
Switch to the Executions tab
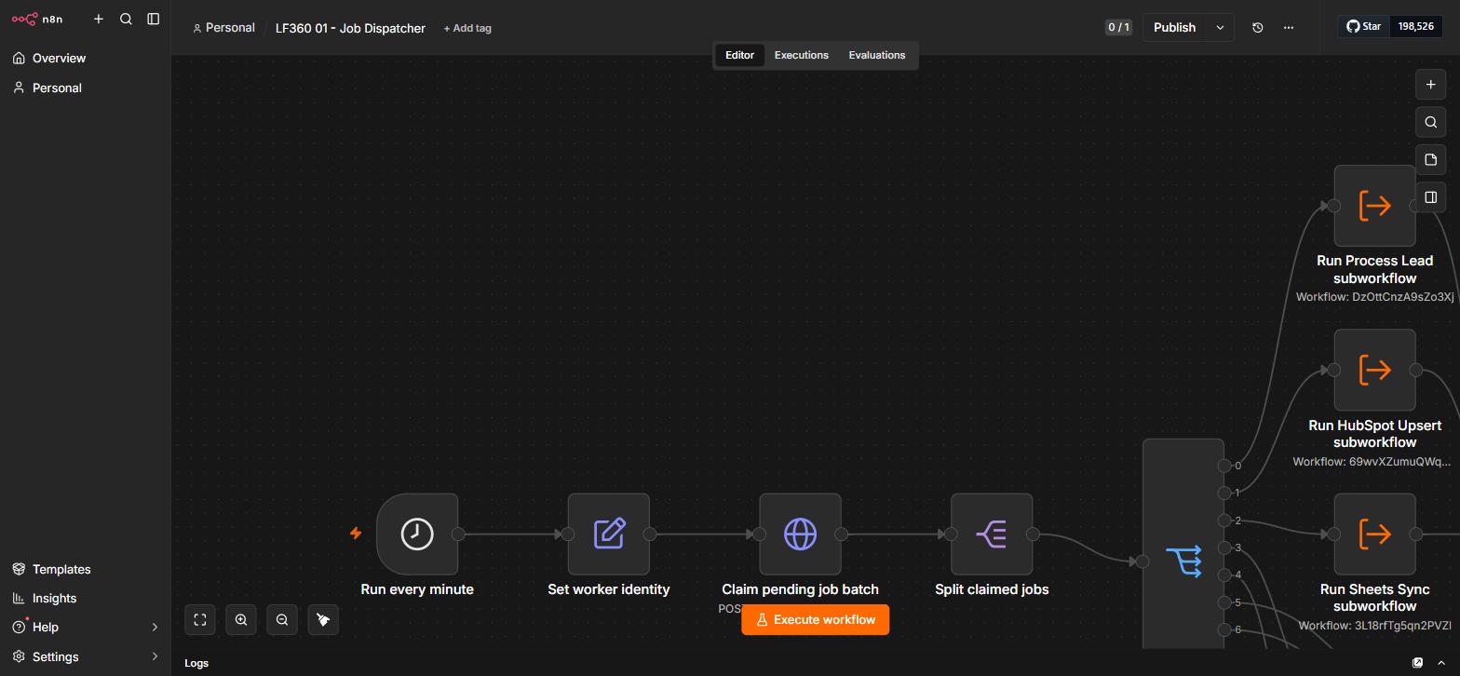pos(801,55)
